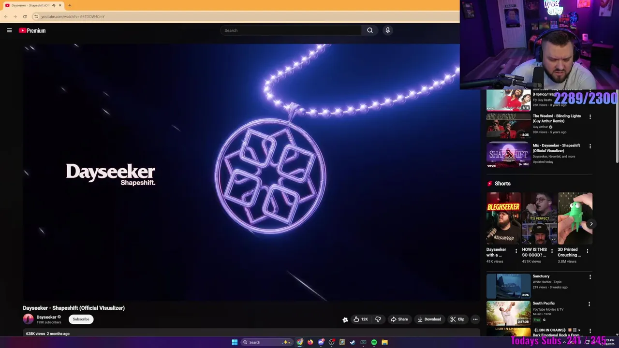
Task: Click the extension icon left of like button
Action: pos(345,319)
